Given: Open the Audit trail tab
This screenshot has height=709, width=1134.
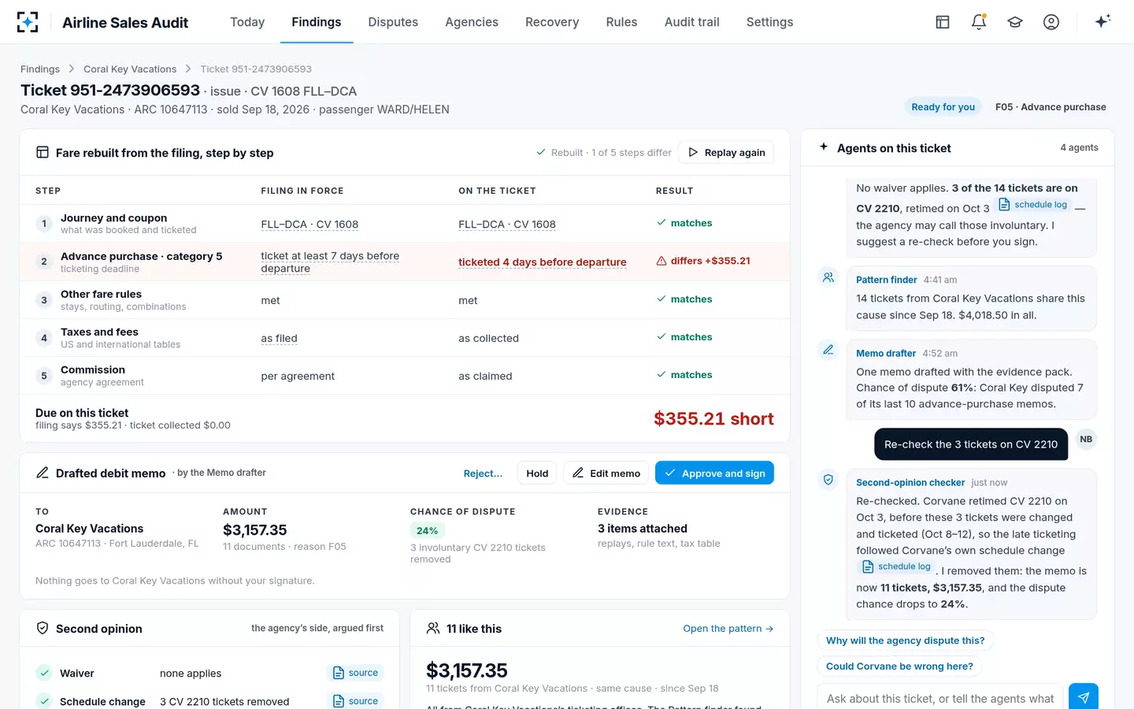Looking at the screenshot, I should 692,22.
